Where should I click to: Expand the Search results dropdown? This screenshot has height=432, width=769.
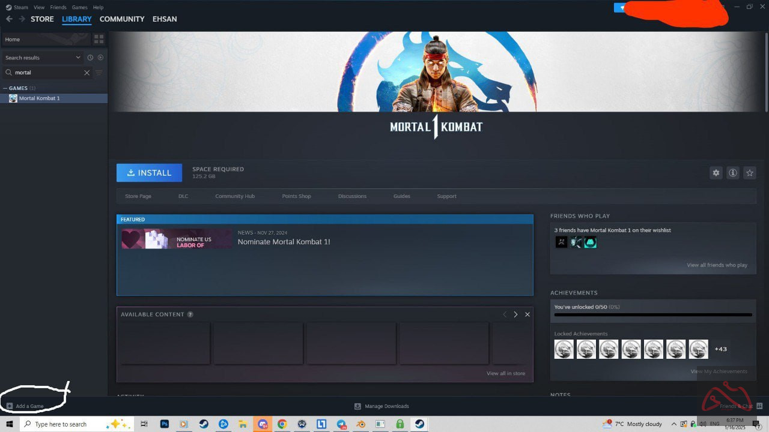78,58
